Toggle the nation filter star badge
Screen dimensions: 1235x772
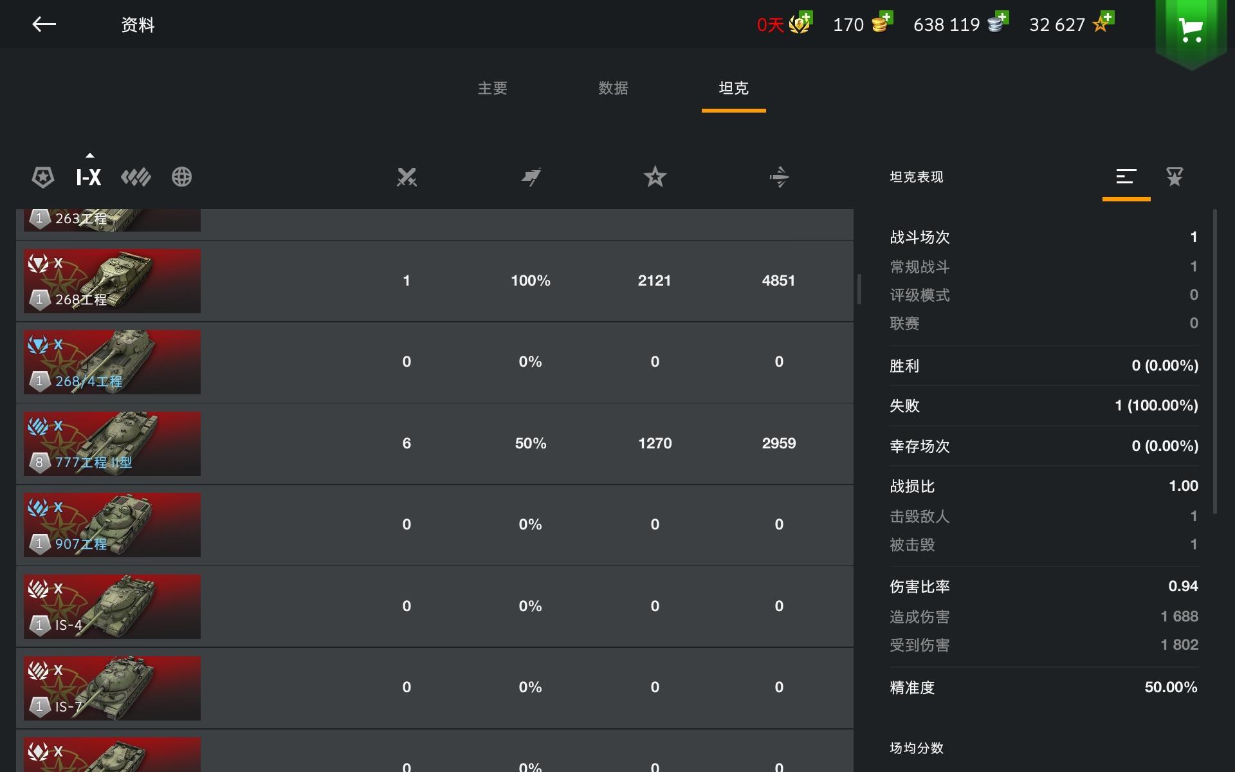tap(43, 177)
